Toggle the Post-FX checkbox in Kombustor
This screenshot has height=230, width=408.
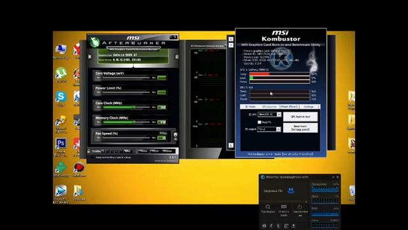259,122
